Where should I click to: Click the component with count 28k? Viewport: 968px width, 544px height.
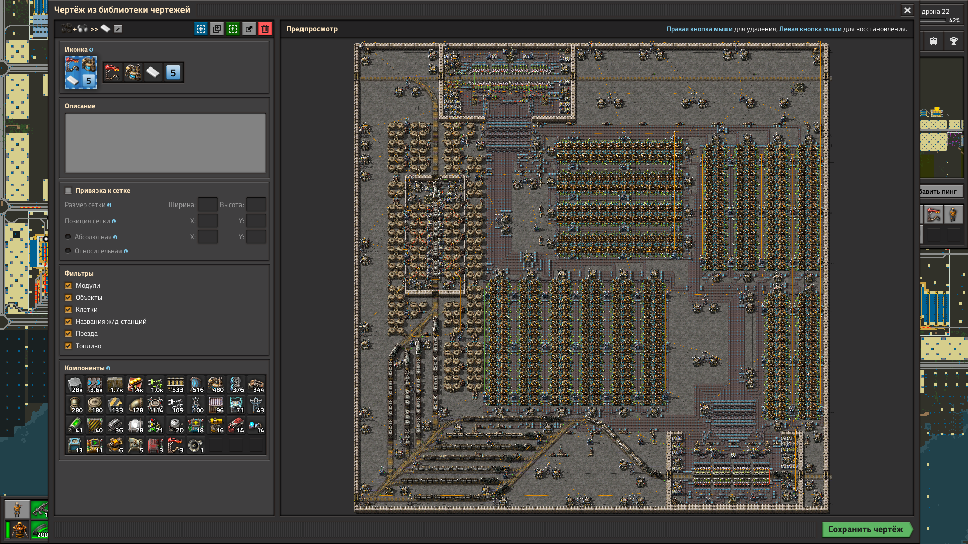click(75, 385)
